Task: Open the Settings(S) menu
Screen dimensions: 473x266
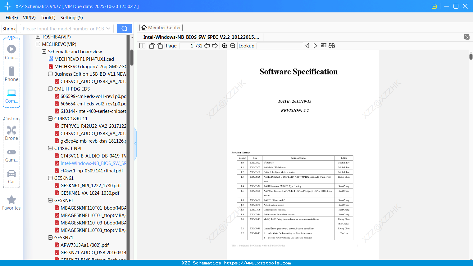Action: (72, 18)
